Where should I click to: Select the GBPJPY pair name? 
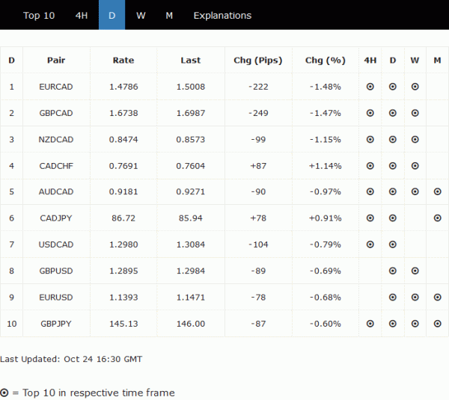coord(56,324)
